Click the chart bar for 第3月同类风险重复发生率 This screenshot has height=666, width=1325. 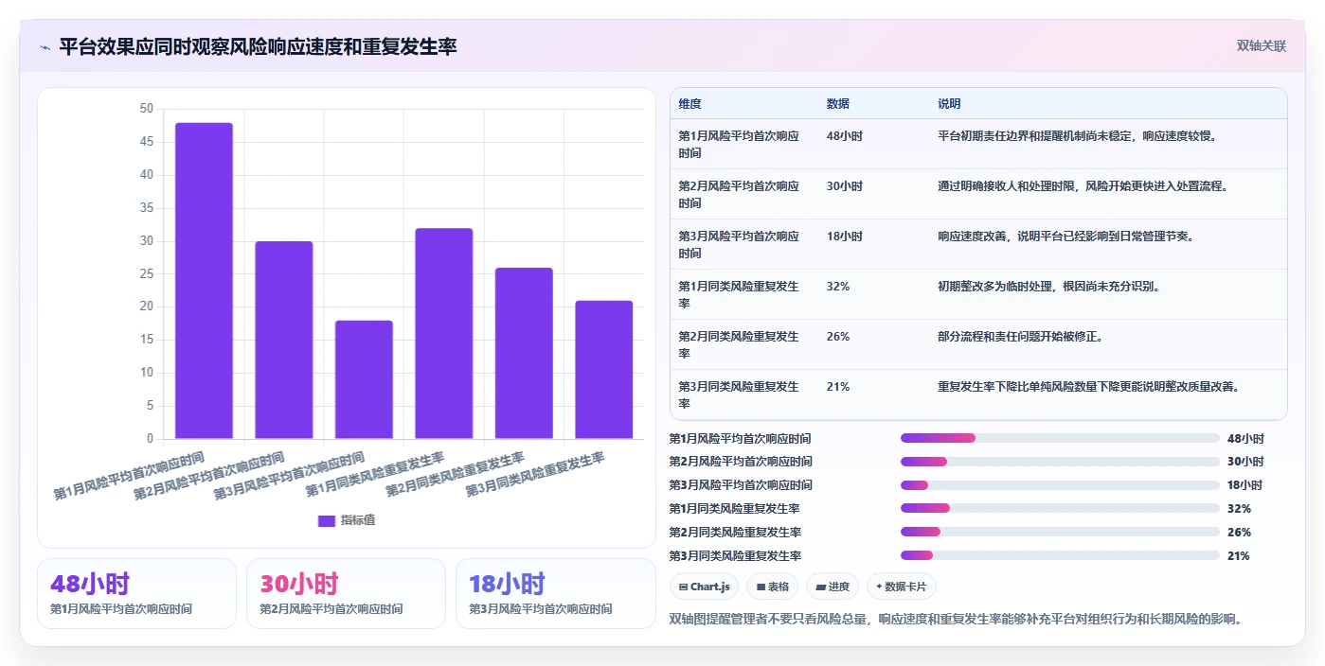pos(603,370)
